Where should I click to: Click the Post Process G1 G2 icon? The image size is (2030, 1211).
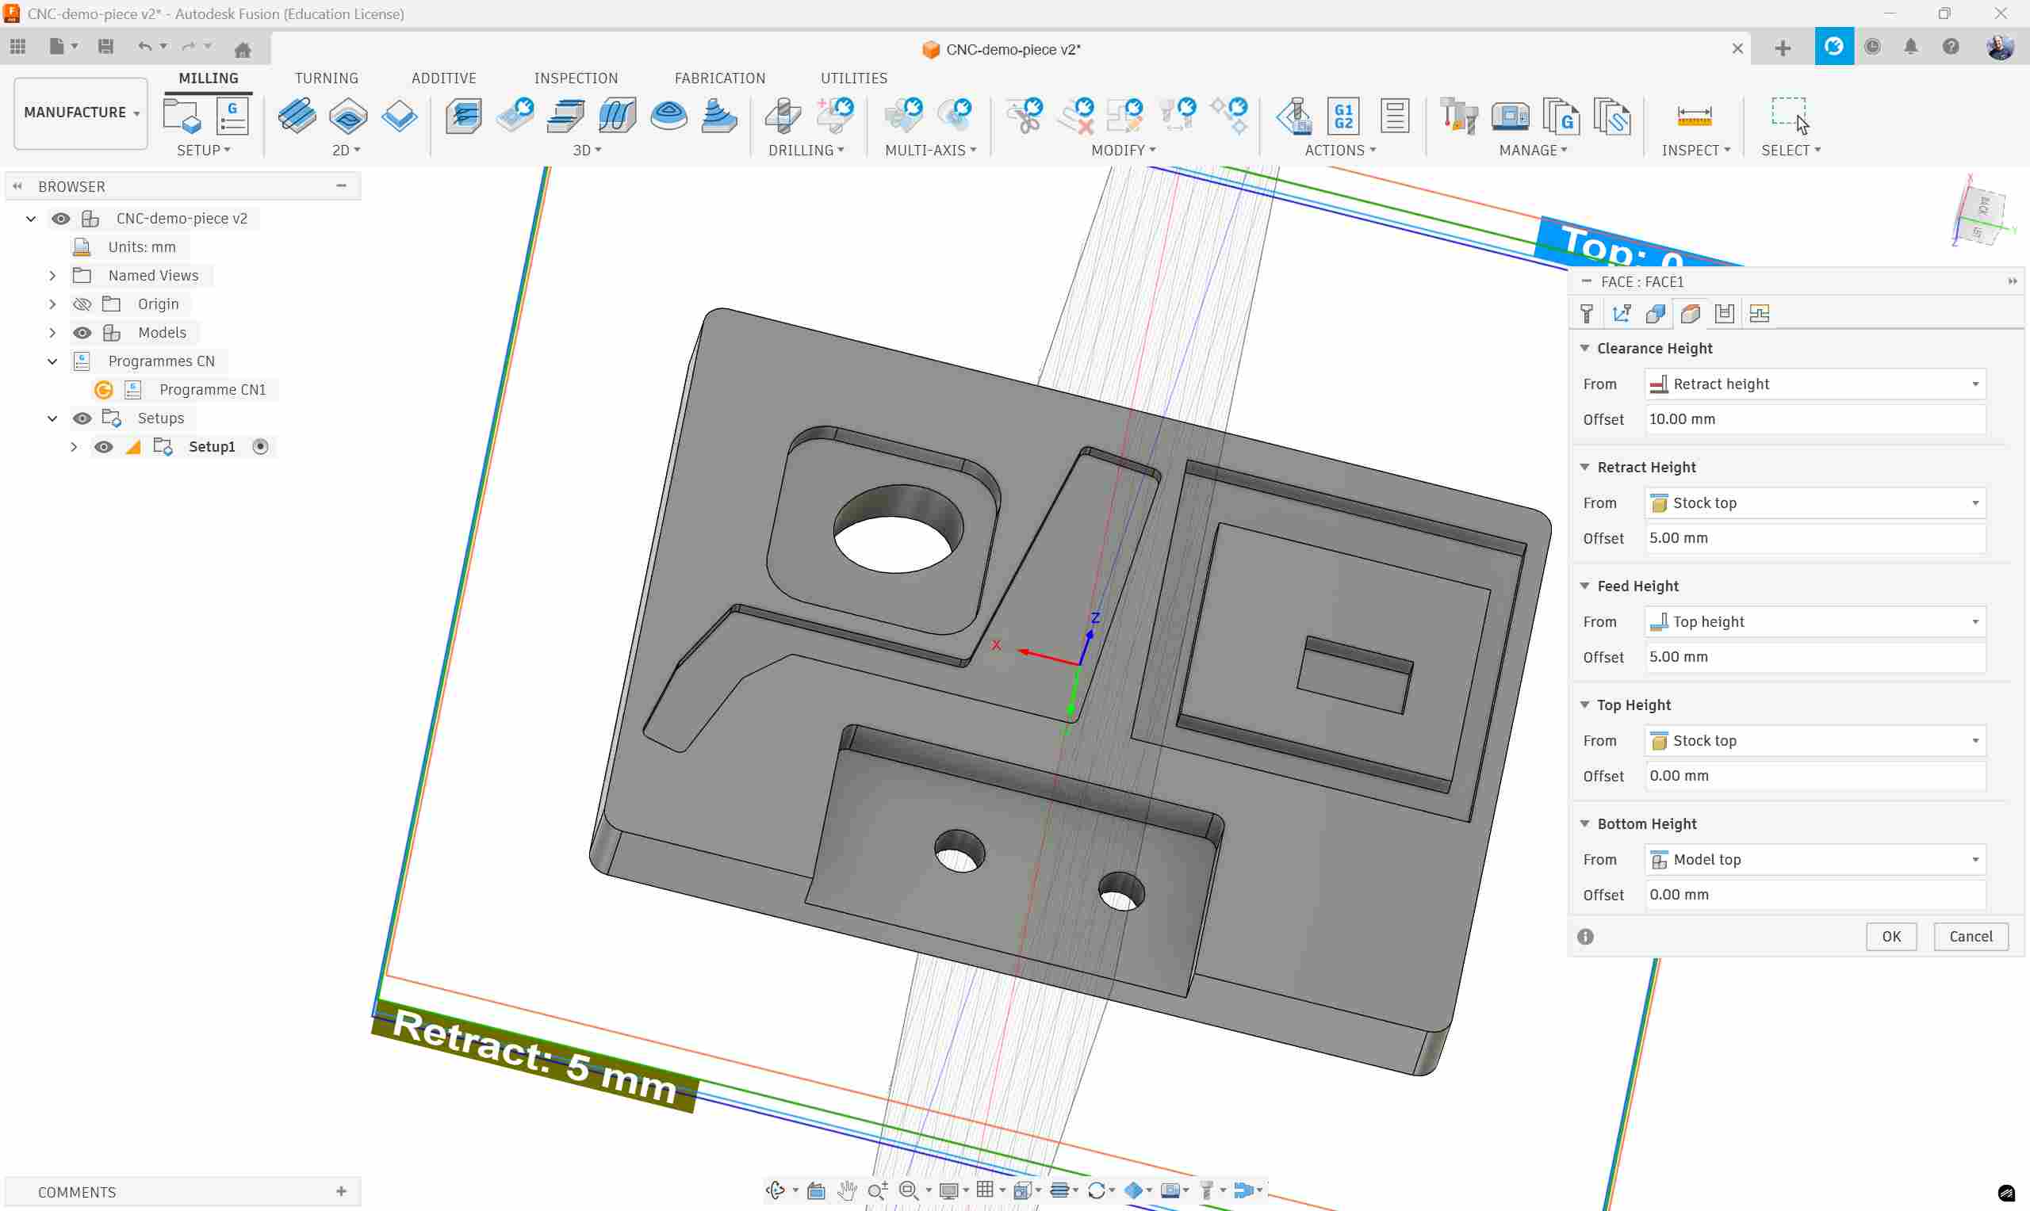tap(1342, 116)
